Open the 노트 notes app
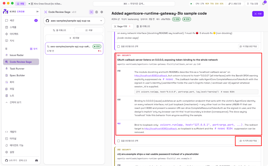The image size is (268, 166). pyautogui.click(x=21, y=96)
